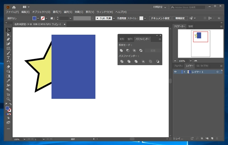Click the 環境設定 button
This screenshot has width=228, height=145.
(x=180, y=18)
